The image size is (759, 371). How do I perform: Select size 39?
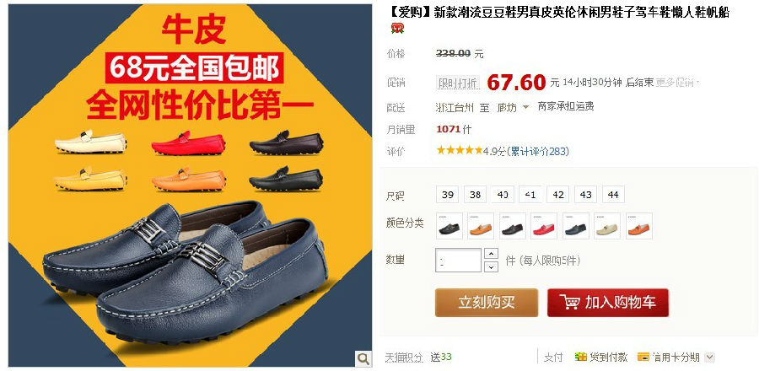click(x=447, y=195)
